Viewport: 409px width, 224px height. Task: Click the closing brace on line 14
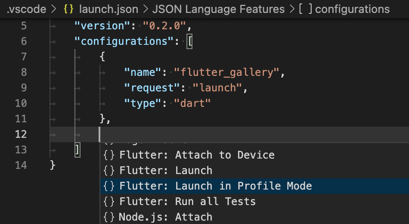coord(53,165)
